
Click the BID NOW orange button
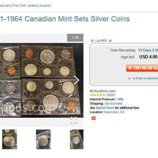(x=142, y=68)
